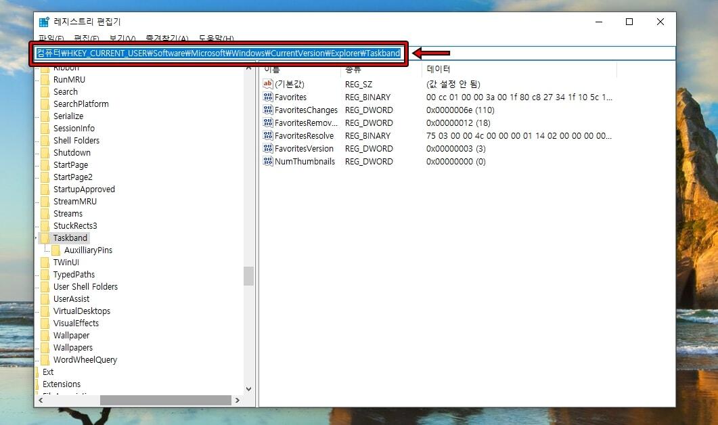Open the 편집(E) menu
Screen dimensions: 718x425
(86, 38)
